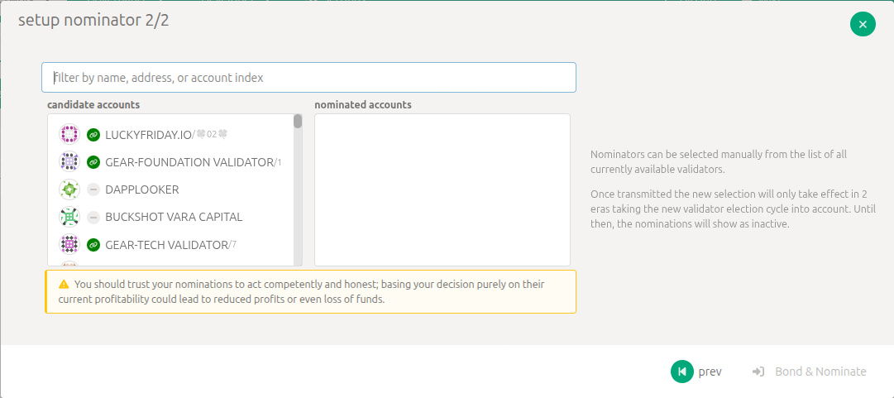Focus the filter by name input field
Image resolution: width=894 pixels, height=398 pixels.
coord(308,78)
